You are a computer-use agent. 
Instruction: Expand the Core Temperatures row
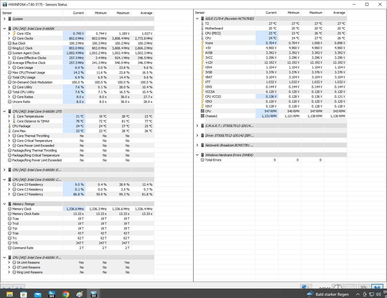click(9, 116)
